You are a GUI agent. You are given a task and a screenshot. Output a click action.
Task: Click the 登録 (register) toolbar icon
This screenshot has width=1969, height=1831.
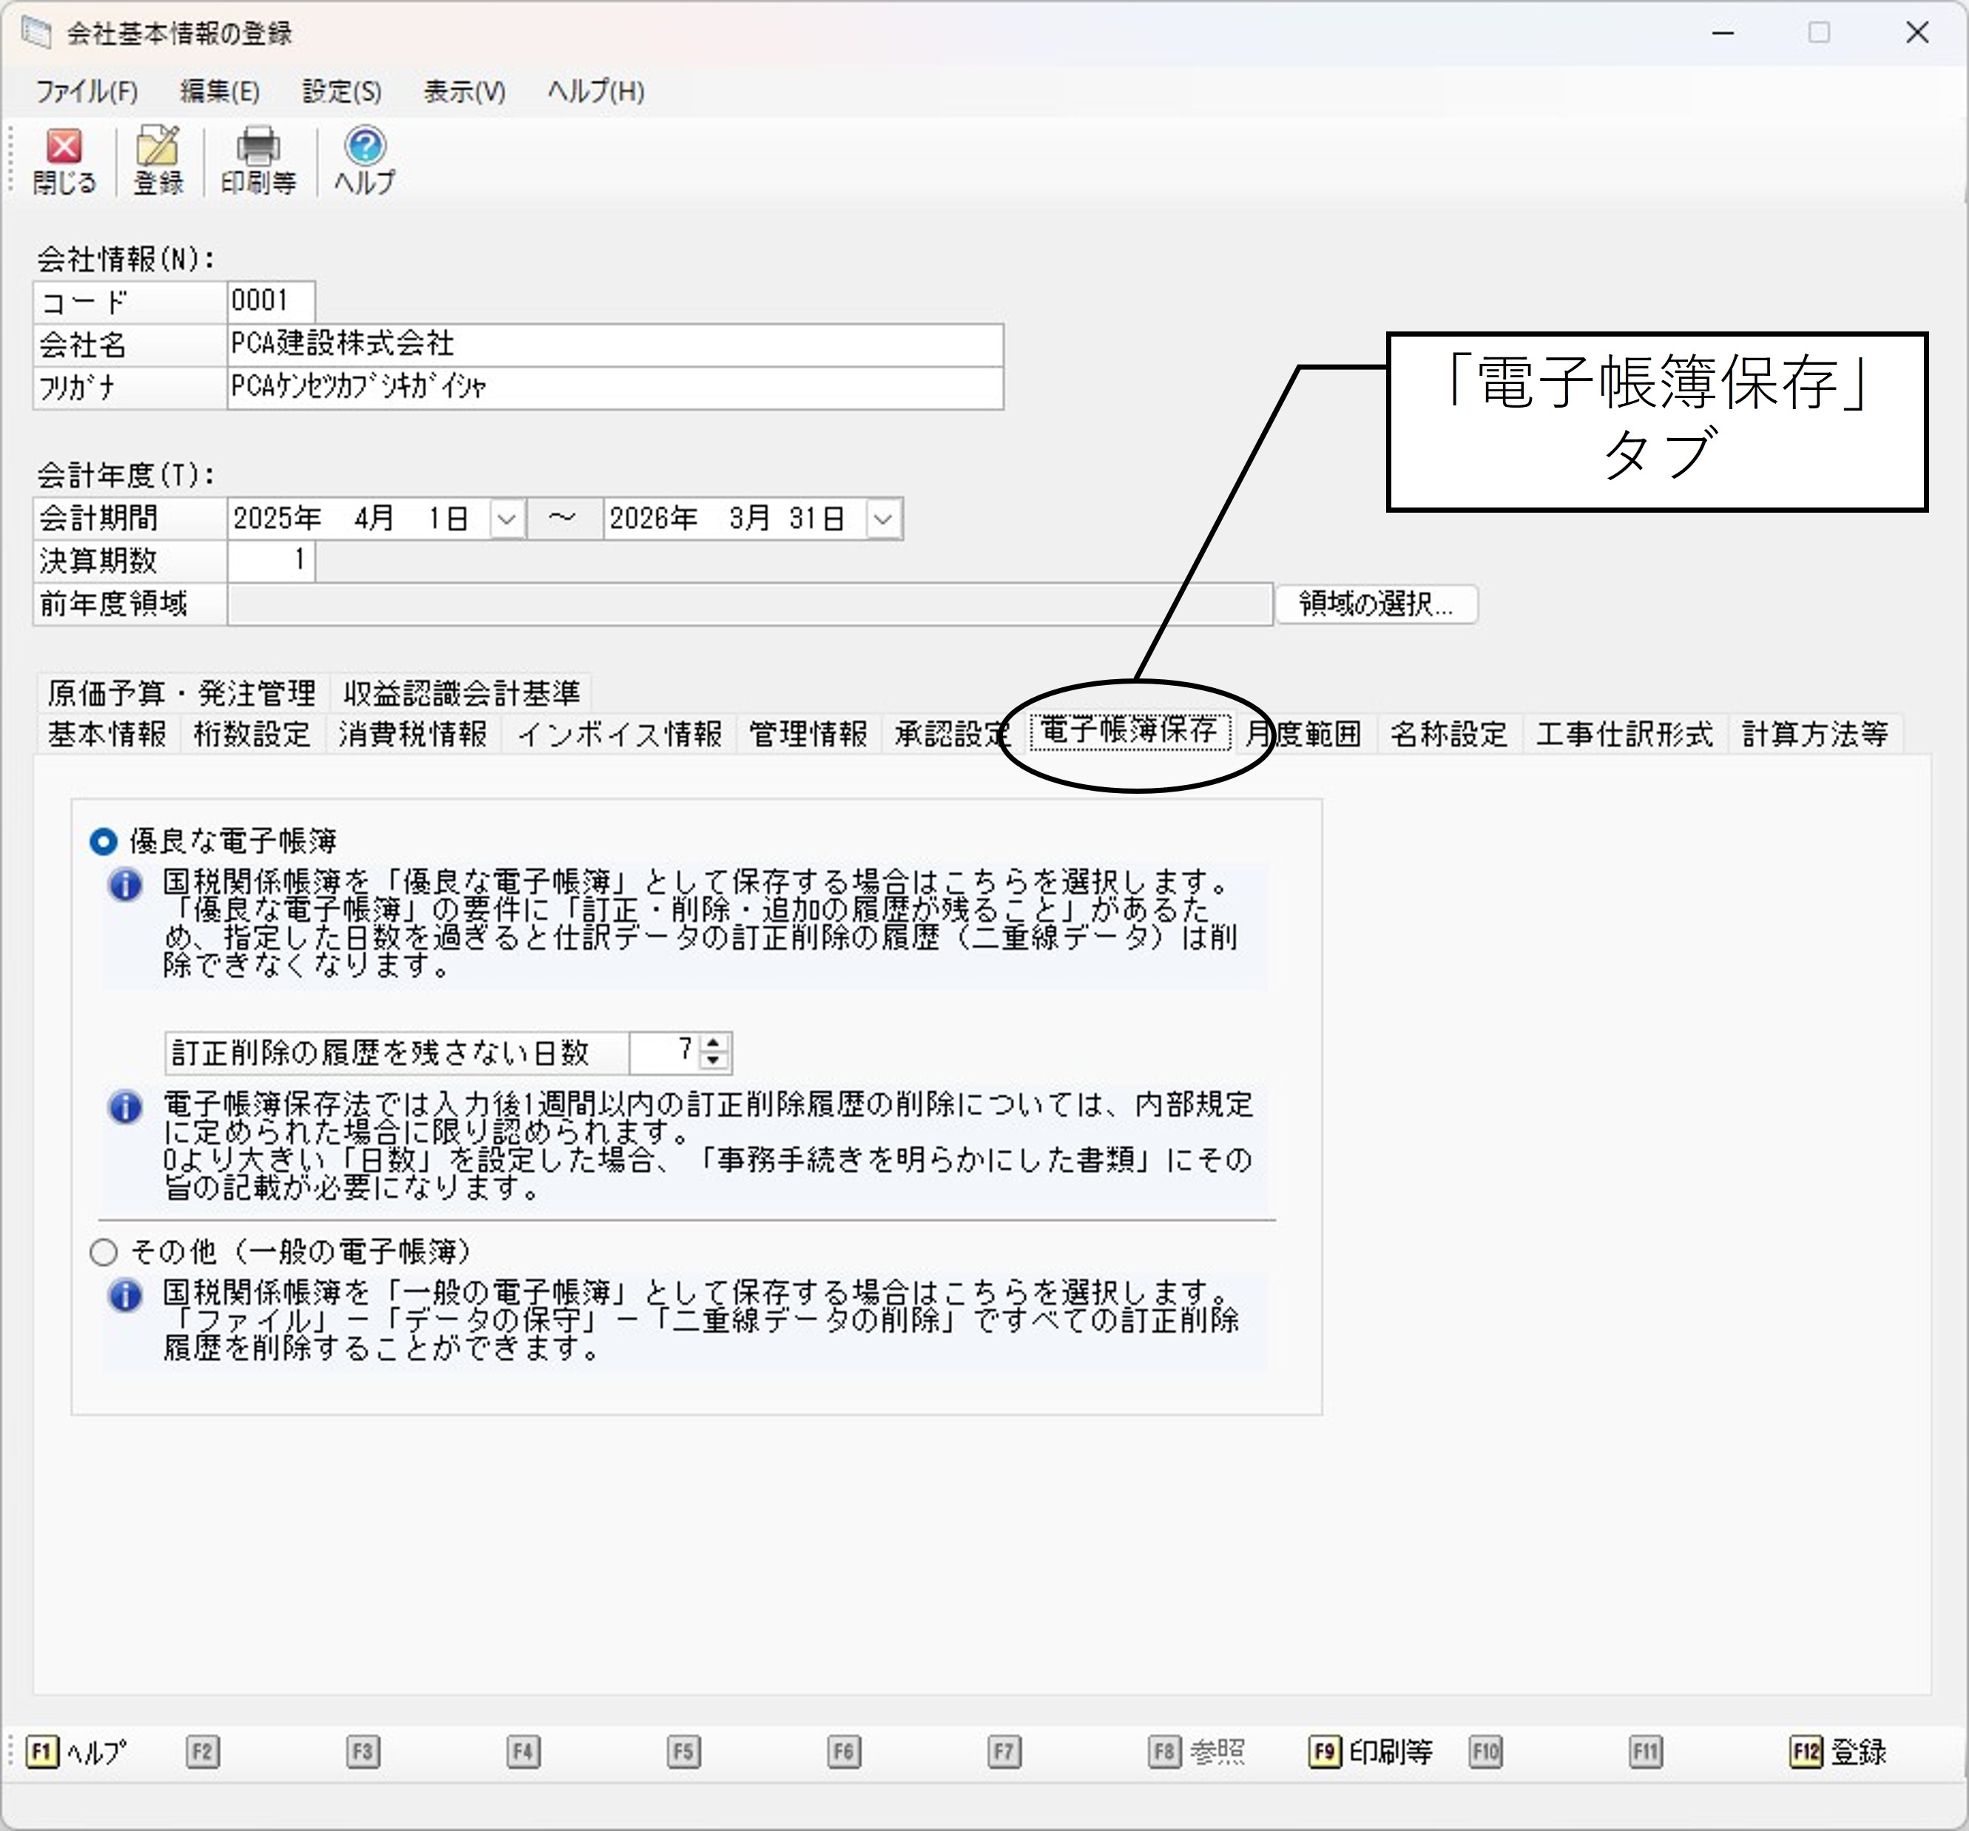tap(158, 161)
